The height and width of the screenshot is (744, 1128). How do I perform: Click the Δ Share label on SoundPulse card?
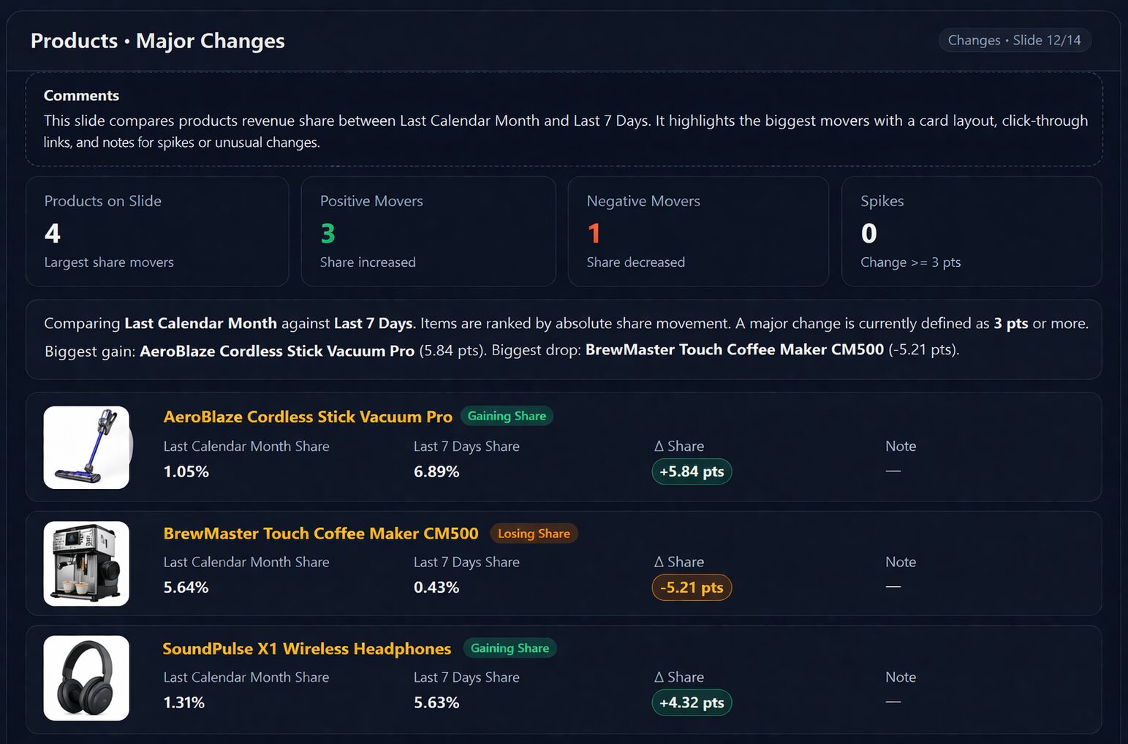point(679,677)
